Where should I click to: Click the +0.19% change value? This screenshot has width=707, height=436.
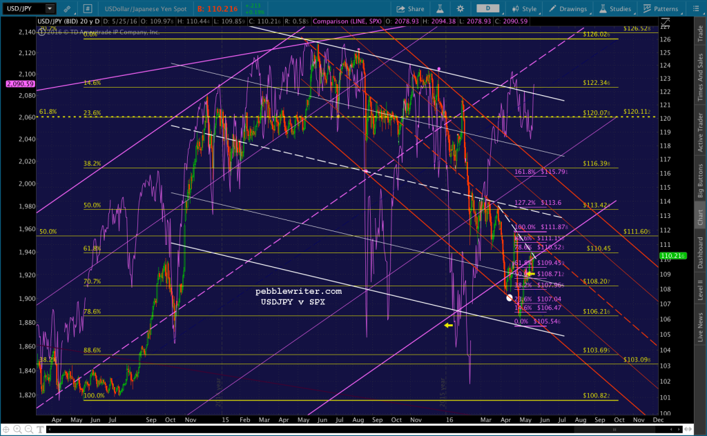click(x=255, y=12)
